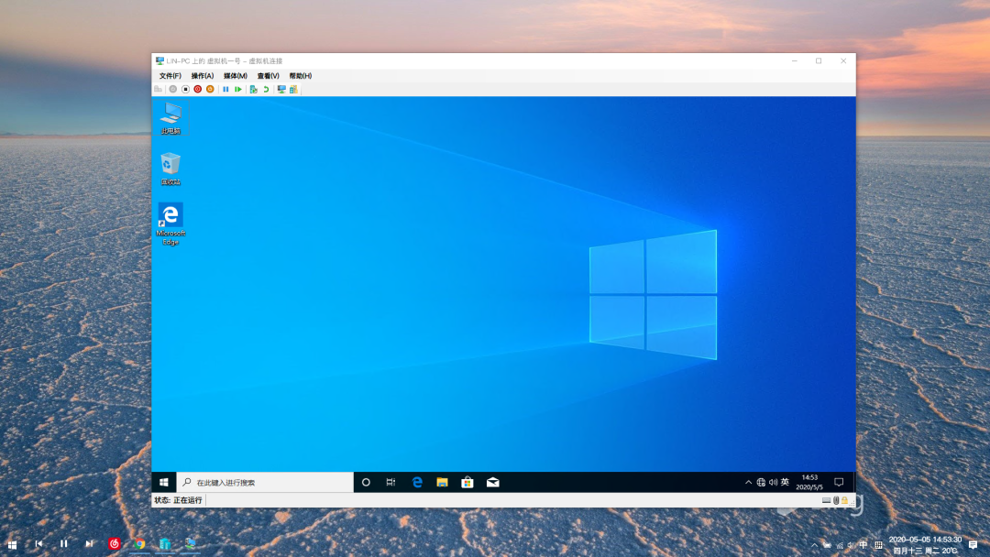The image size is (990, 557).
Task: Open Google Chrome on host taskbar
Action: pyautogui.click(x=139, y=544)
